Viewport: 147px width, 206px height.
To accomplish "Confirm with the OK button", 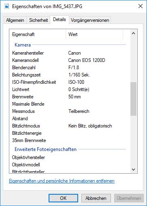I will click(x=63, y=198).
